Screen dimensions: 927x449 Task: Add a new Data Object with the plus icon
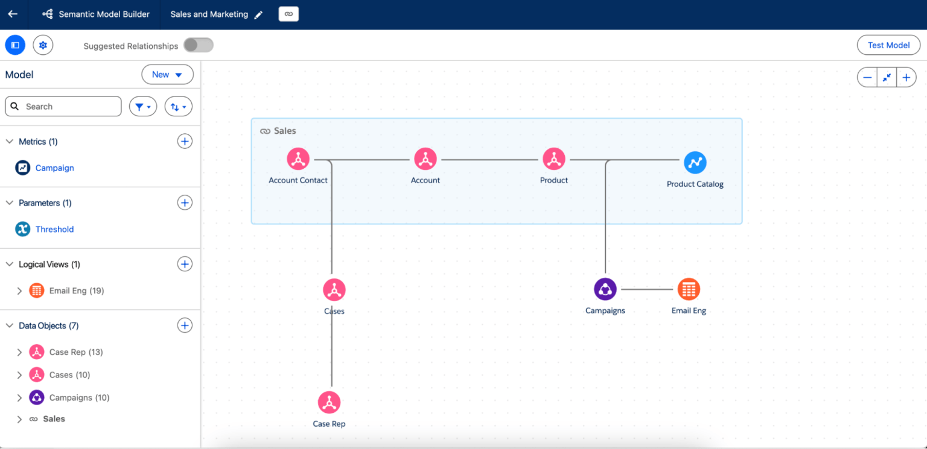(x=185, y=325)
